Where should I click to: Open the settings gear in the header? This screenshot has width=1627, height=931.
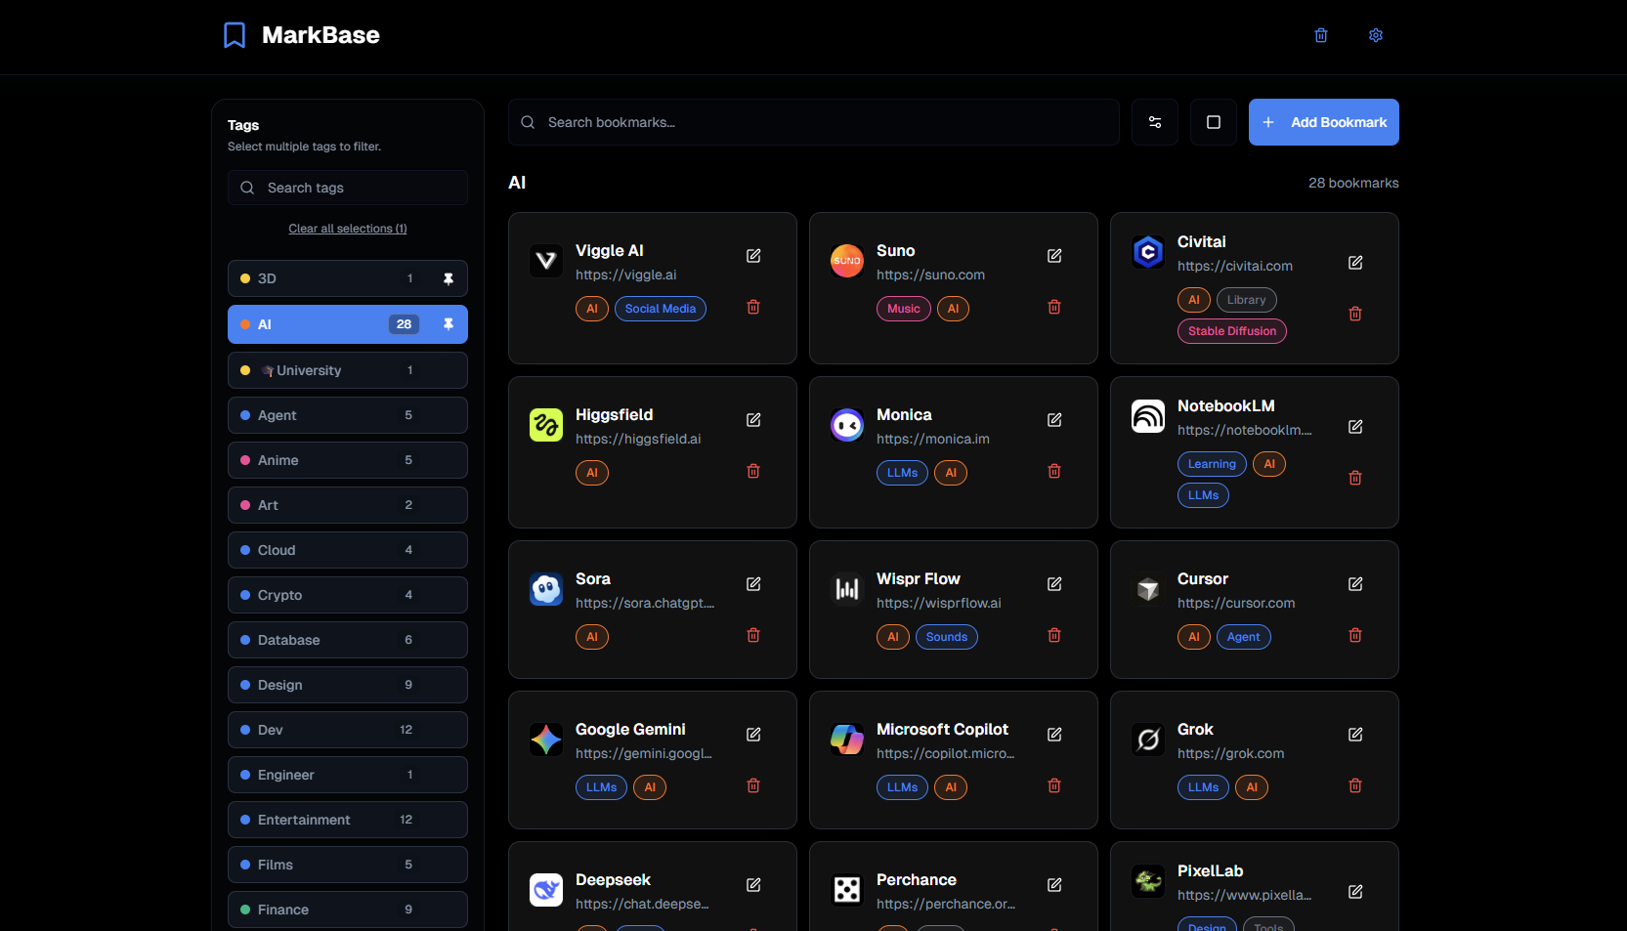tap(1376, 35)
